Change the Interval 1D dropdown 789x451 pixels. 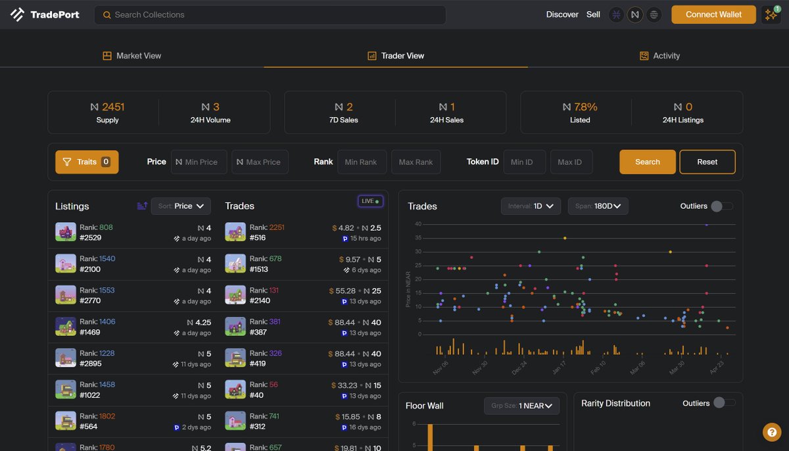point(531,206)
